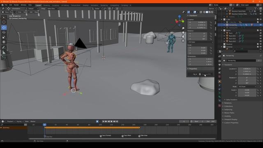Open XYZ Euler rotation mode dropdown in sidebar
This screenshot has height=148, width=263.
tap(200, 42)
